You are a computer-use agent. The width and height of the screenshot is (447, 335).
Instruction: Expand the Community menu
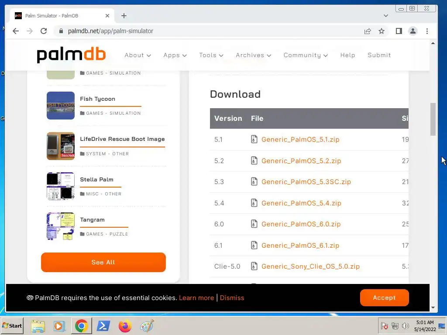pyautogui.click(x=306, y=55)
